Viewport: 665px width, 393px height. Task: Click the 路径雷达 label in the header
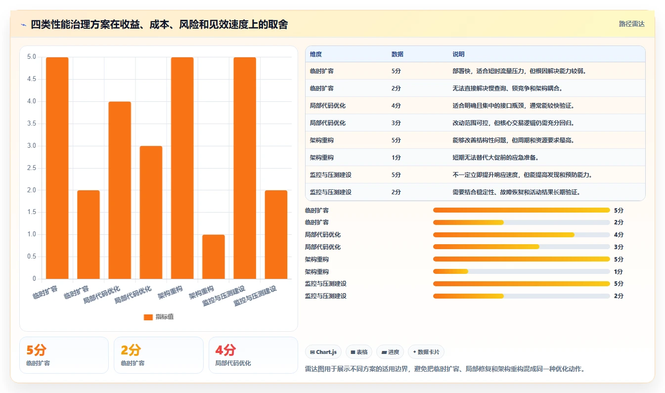click(631, 24)
